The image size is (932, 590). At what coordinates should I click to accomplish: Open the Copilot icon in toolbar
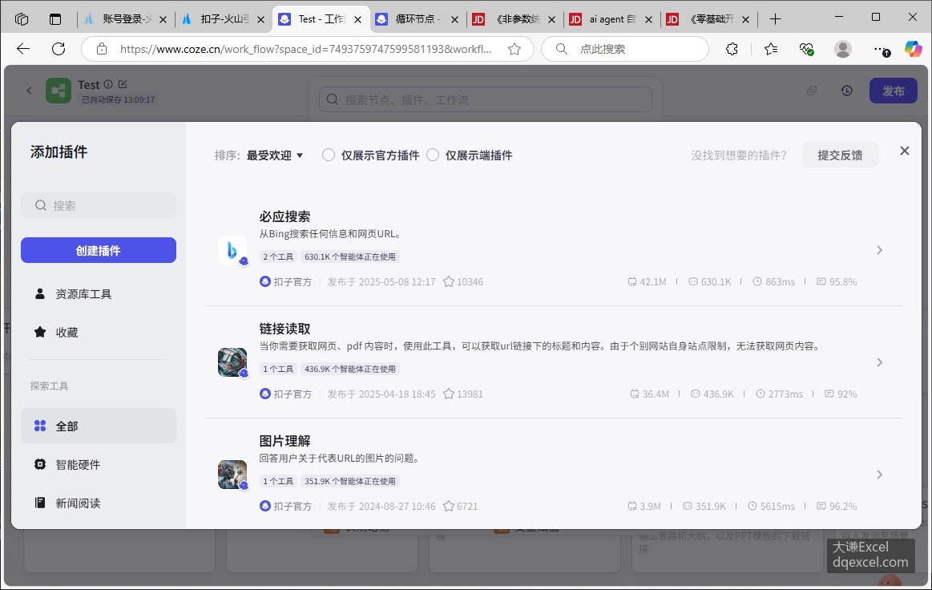(x=913, y=49)
